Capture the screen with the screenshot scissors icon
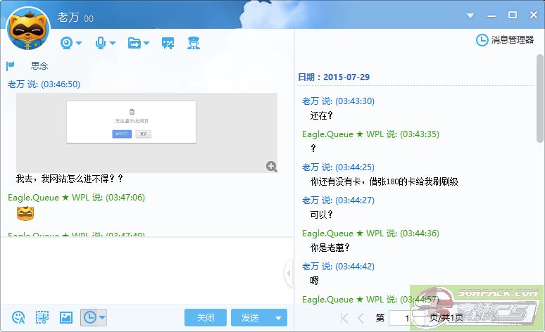 (x=42, y=317)
